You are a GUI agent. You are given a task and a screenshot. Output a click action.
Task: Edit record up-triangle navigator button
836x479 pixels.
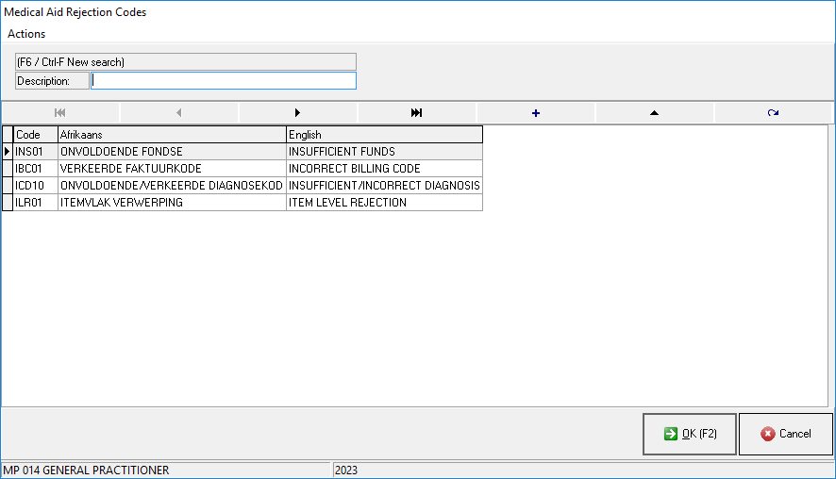pos(654,113)
